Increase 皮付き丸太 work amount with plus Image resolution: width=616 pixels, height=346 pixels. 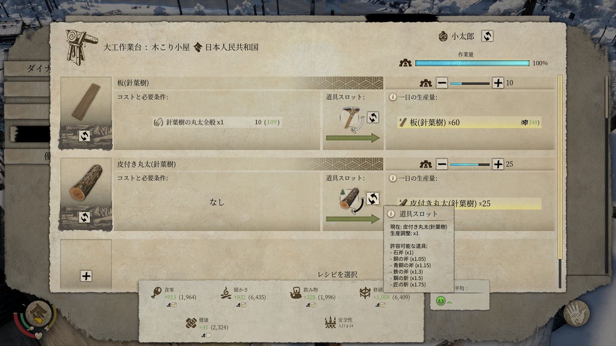498,164
